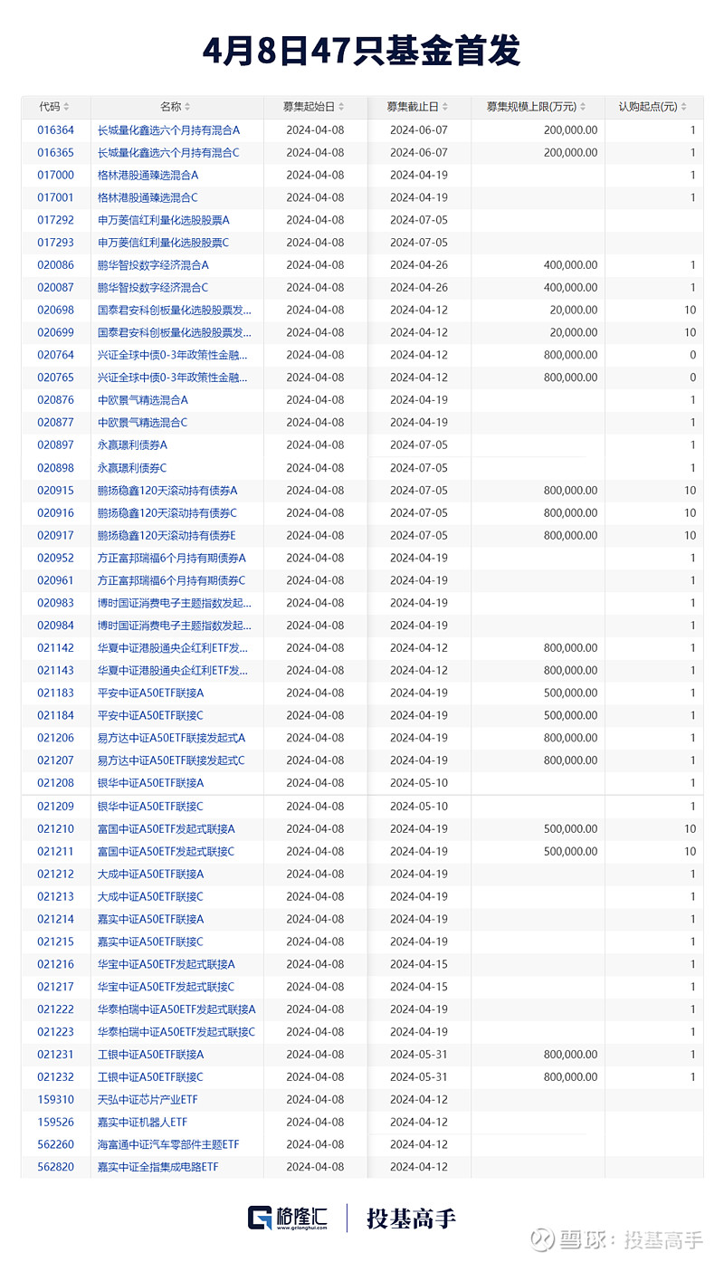Image resolution: width=724 pixels, height=1262 pixels.
Task: Open fund code 021215
Action: [x=56, y=942]
